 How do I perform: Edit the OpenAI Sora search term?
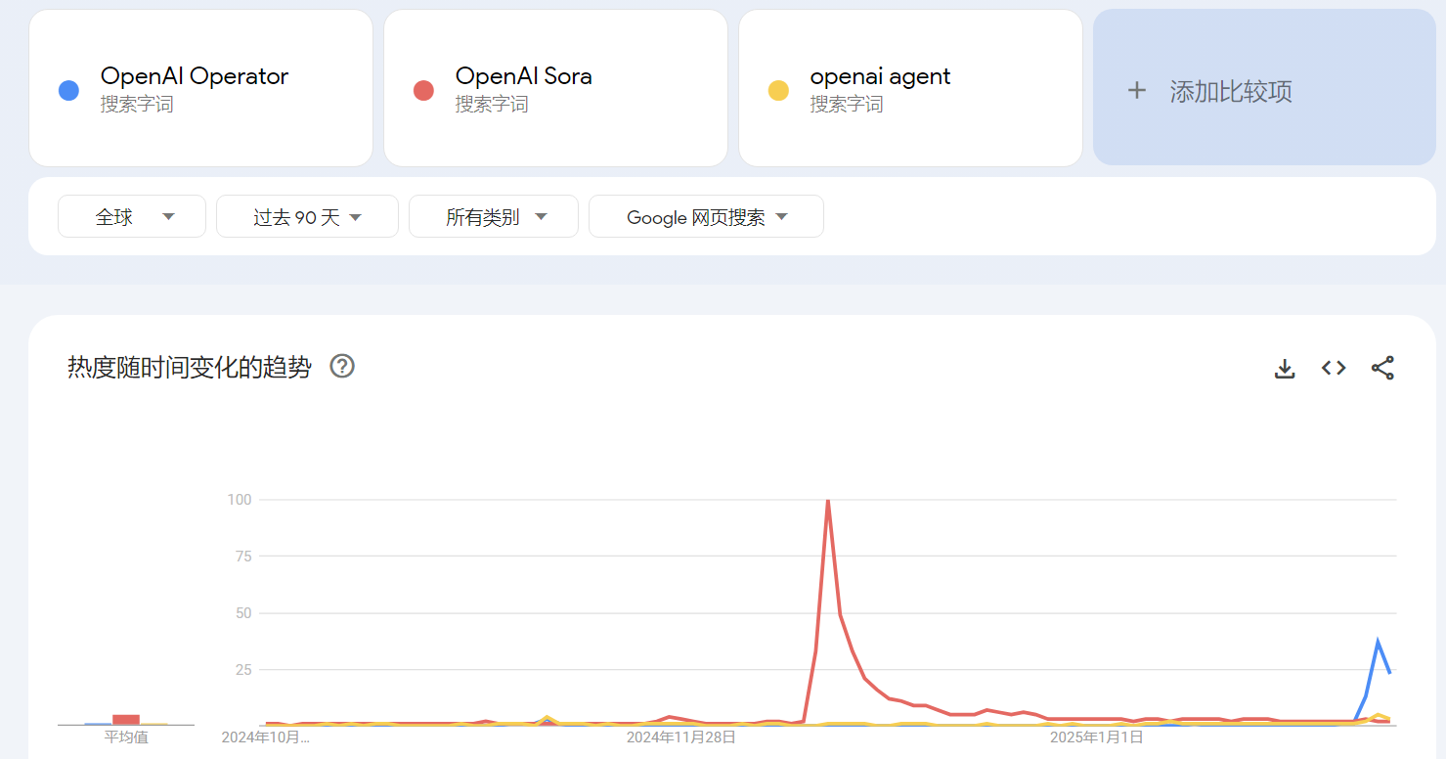523,76
